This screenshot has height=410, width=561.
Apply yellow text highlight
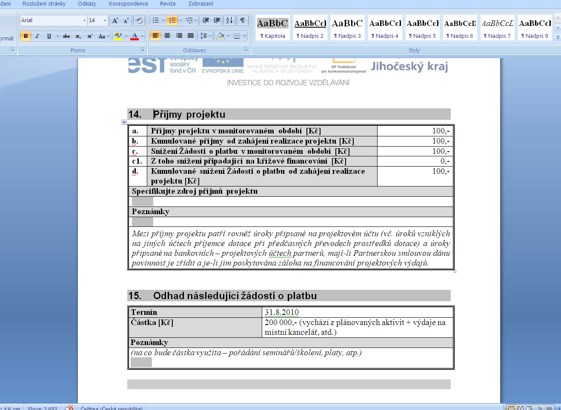[118, 36]
